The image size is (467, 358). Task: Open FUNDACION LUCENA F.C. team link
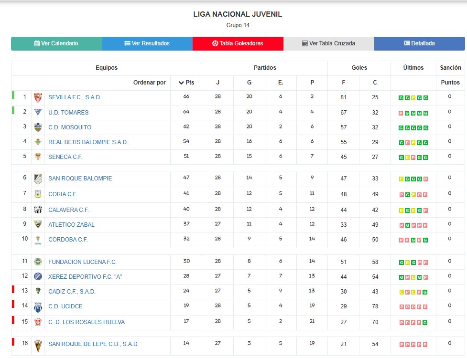click(x=83, y=262)
